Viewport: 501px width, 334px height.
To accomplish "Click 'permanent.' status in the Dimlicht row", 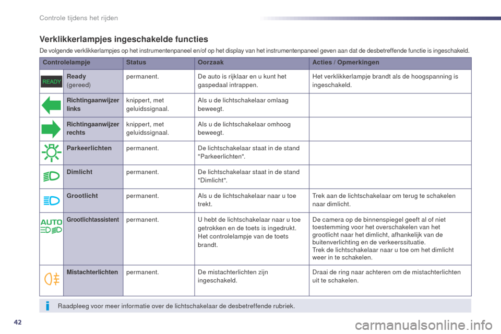I will 142,172.
